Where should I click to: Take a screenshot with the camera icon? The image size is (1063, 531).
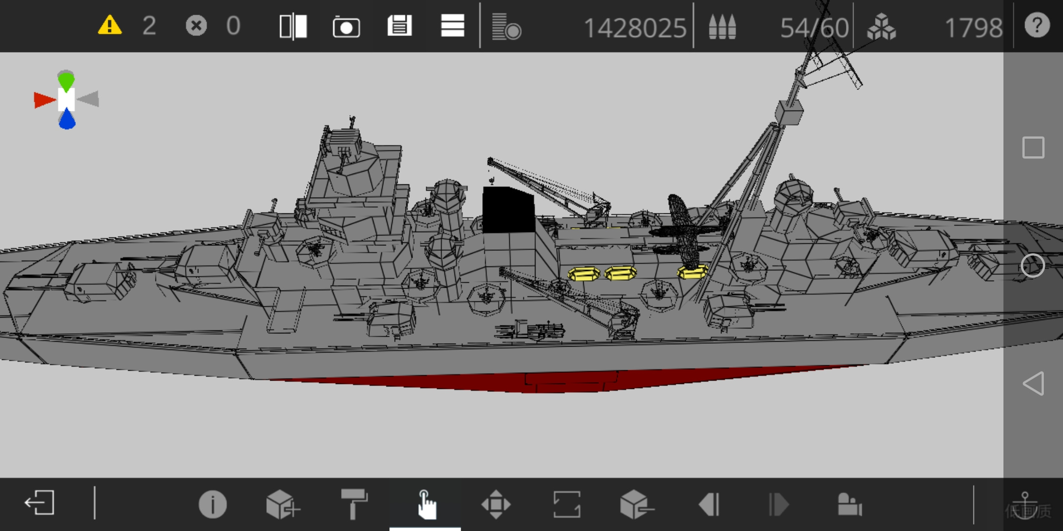tap(346, 27)
